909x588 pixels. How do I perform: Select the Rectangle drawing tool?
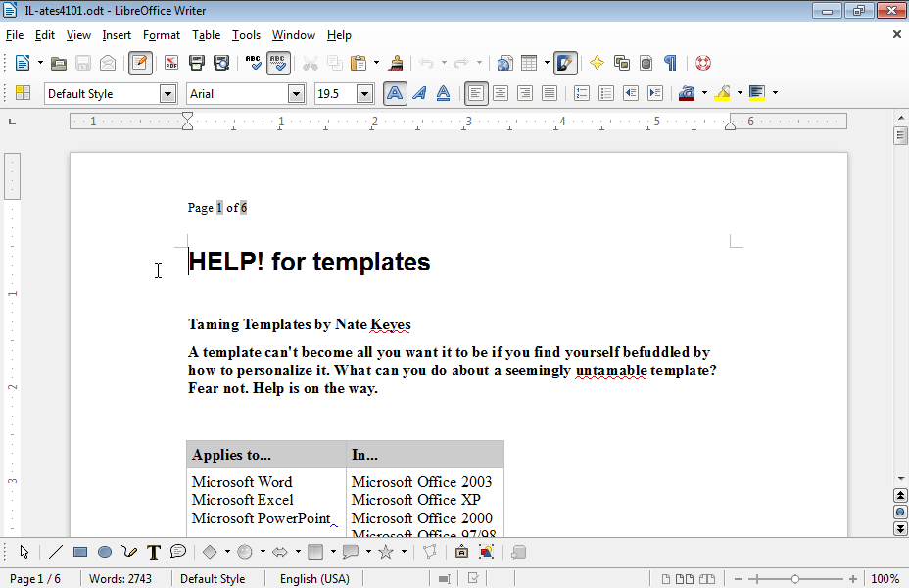[80, 552]
